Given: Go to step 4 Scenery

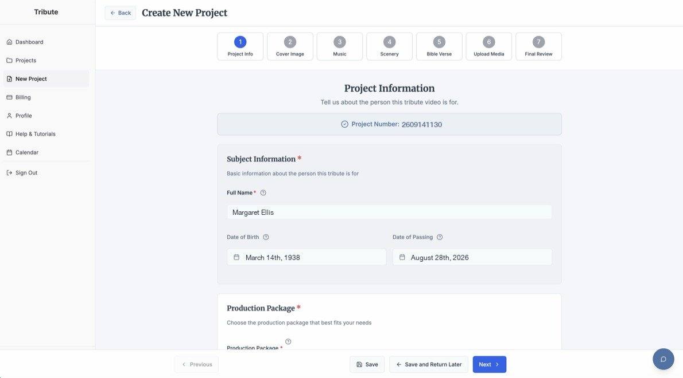Looking at the screenshot, I should point(389,46).
